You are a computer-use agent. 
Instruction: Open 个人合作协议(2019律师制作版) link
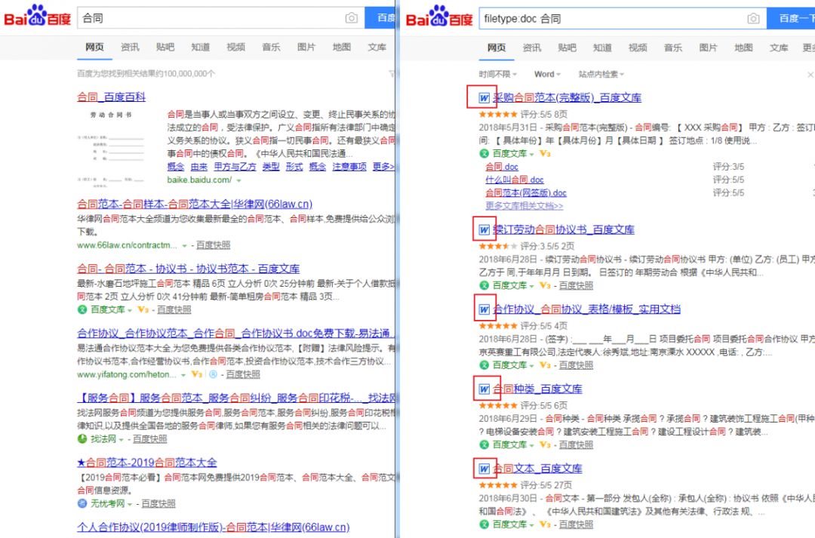(213, 527)
